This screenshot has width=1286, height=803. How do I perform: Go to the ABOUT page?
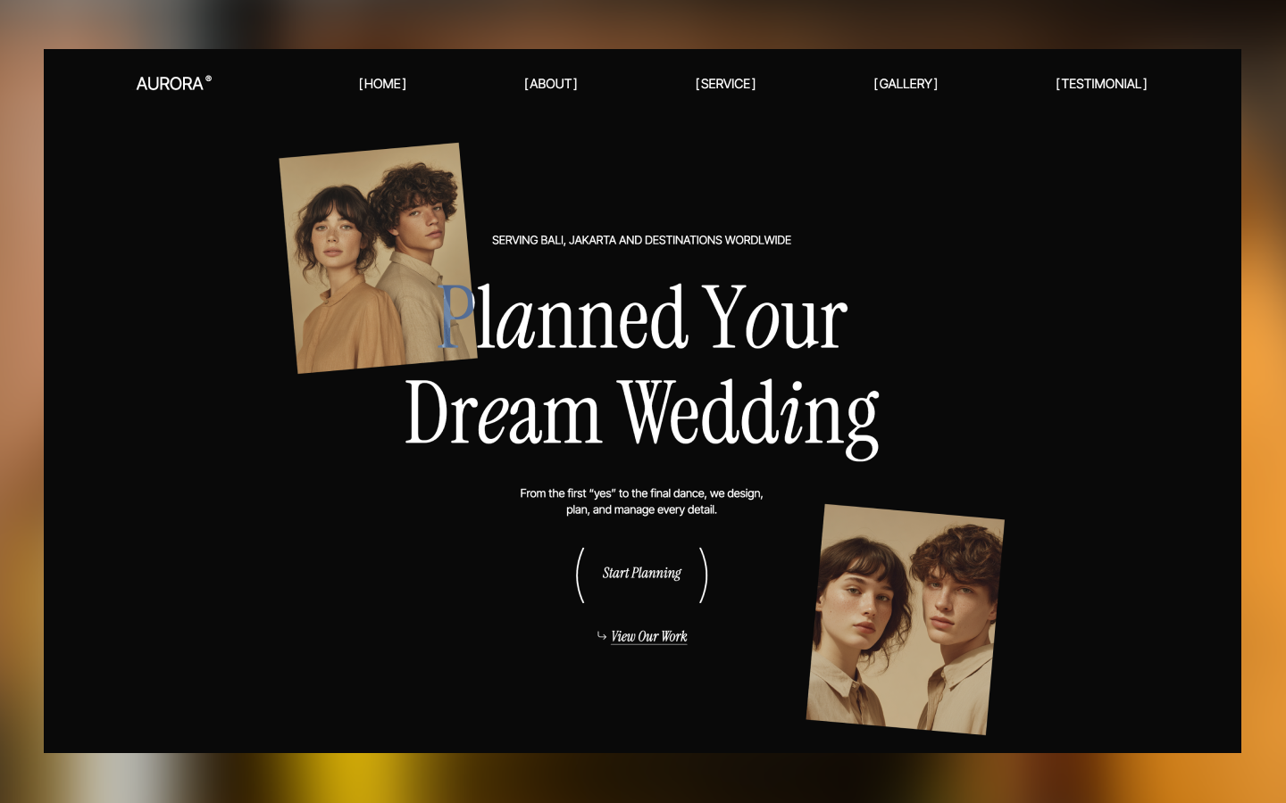(550, 84)
